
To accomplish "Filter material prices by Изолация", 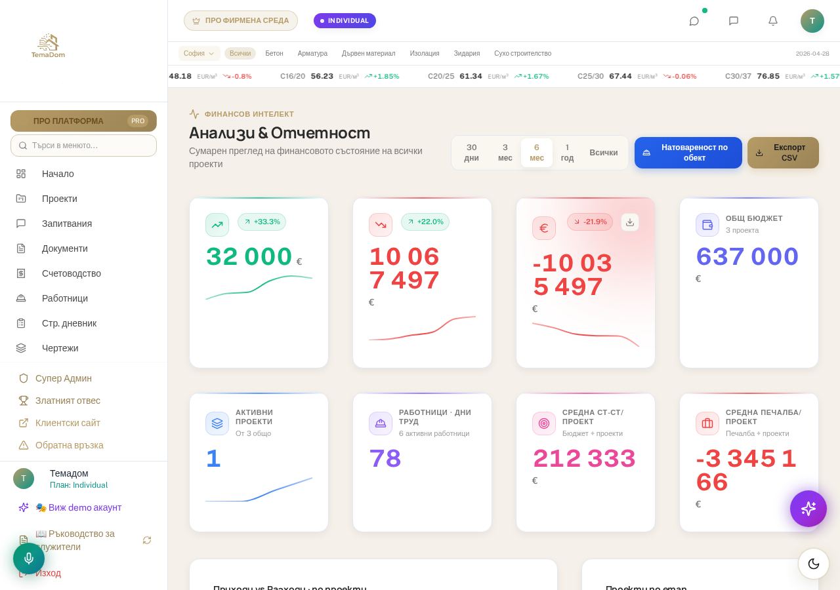I will click(425, 53).
